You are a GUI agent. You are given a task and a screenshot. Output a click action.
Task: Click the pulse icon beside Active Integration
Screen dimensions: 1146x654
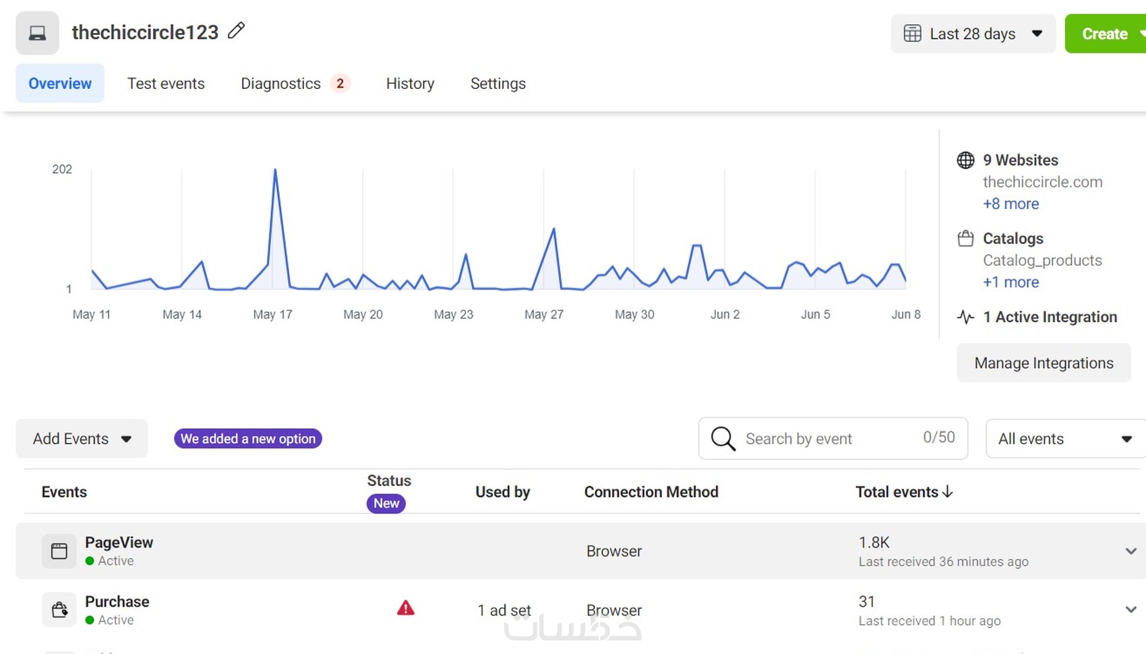pos(965,317)
